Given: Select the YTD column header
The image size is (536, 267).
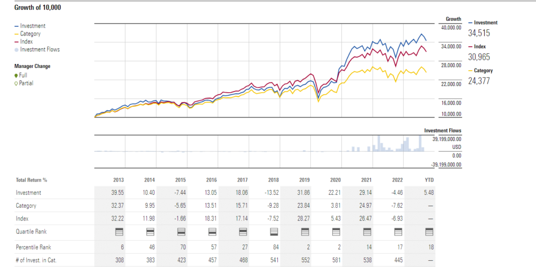Looking at the screenshot, I should tap(429, 180).
